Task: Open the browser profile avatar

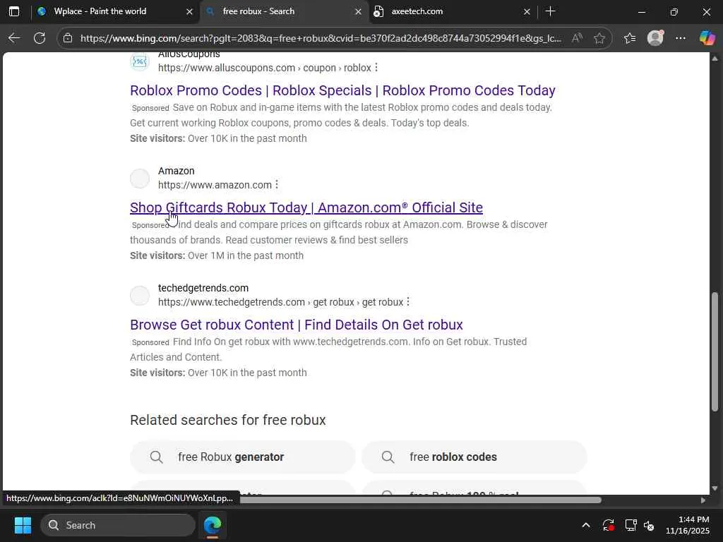Action: coord(655,38)
